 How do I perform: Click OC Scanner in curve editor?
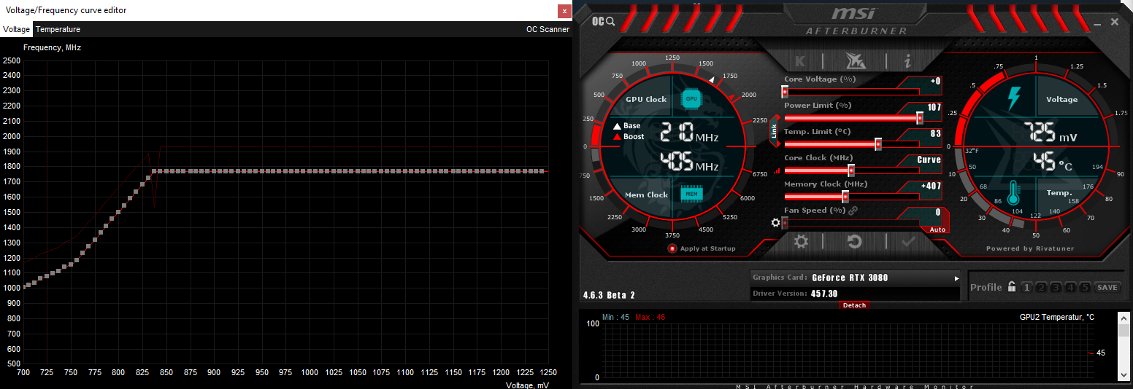(548, 29)
